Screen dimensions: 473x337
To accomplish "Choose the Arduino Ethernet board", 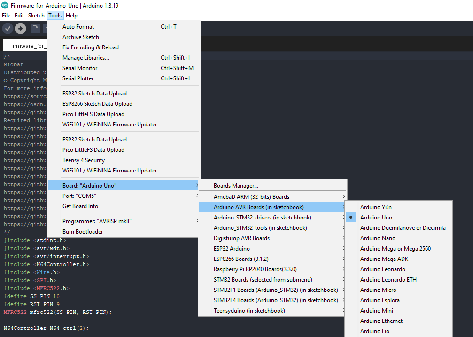I will pyautogui.click(x=398, y=321).
